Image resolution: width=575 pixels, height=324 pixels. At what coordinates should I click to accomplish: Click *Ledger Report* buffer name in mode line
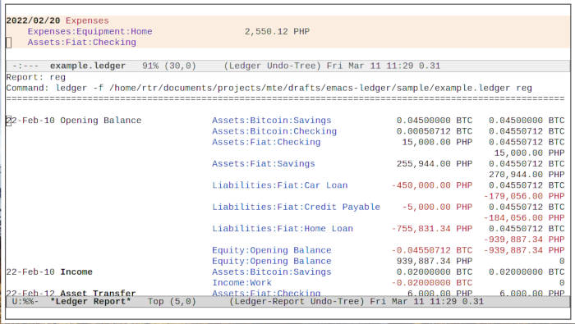tap(90, 302)
